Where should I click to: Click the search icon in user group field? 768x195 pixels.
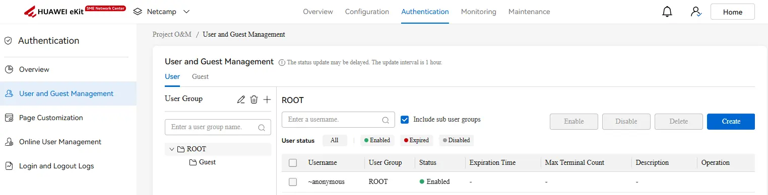click(x=262, y=128)
